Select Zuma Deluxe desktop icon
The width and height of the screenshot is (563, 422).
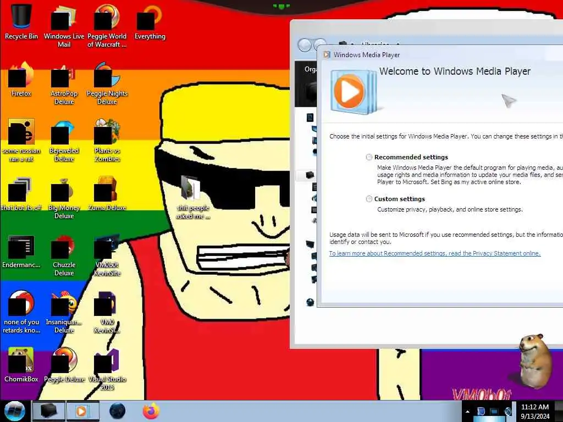click(x=107, y=194)
